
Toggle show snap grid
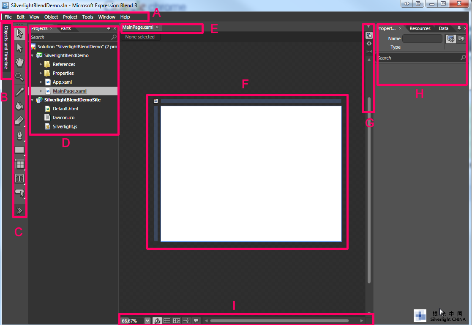pos(167,321)
